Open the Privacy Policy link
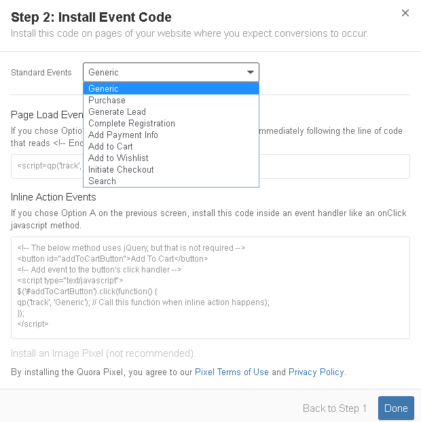The height and width of the screenshot is (422, 421). [x=316, y=372]
